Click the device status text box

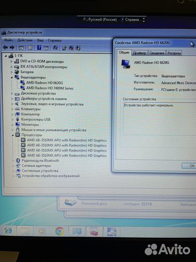tap(160, 119)
